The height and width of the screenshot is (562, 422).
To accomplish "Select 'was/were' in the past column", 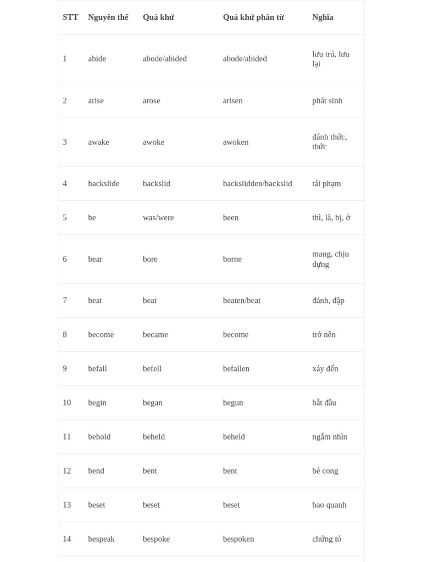I will point(158,217).
